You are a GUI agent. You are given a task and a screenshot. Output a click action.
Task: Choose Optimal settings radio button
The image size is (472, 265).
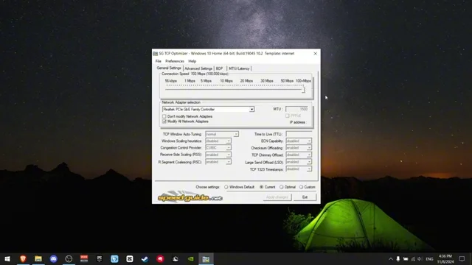(x=282, y=187)
